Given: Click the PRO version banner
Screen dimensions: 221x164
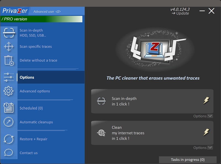Looking at the screenshot, I should point(41,19).
